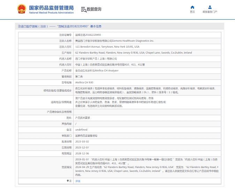Select management class 第二类 cell

coord(147,76)
